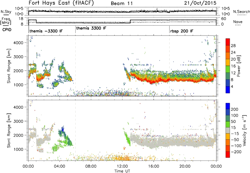Click the 'Nave' legend label
Image resolution: width=250 pixels, height=173 pixels.
pos(237,22)
